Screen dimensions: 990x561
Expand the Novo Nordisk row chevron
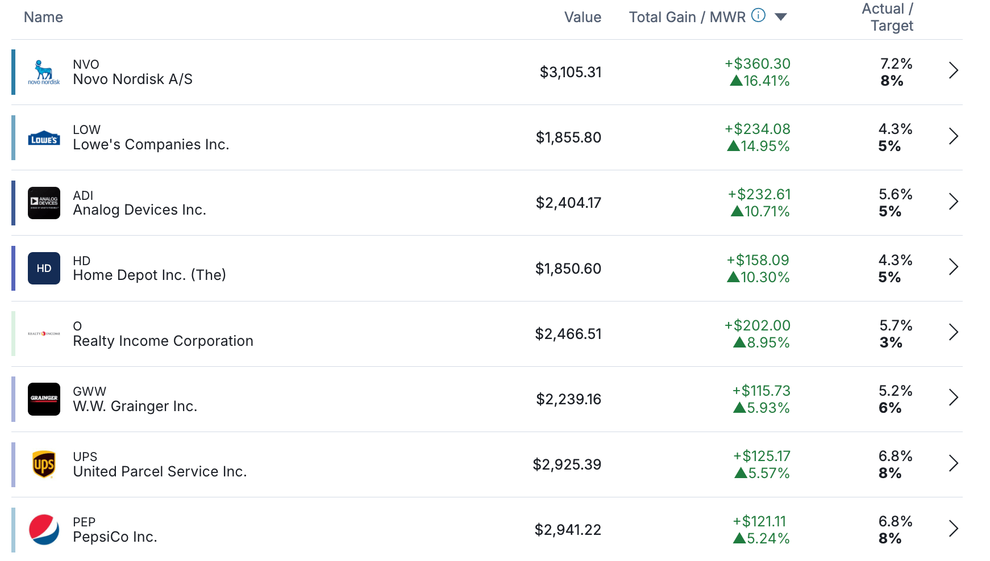coord(954,70)
